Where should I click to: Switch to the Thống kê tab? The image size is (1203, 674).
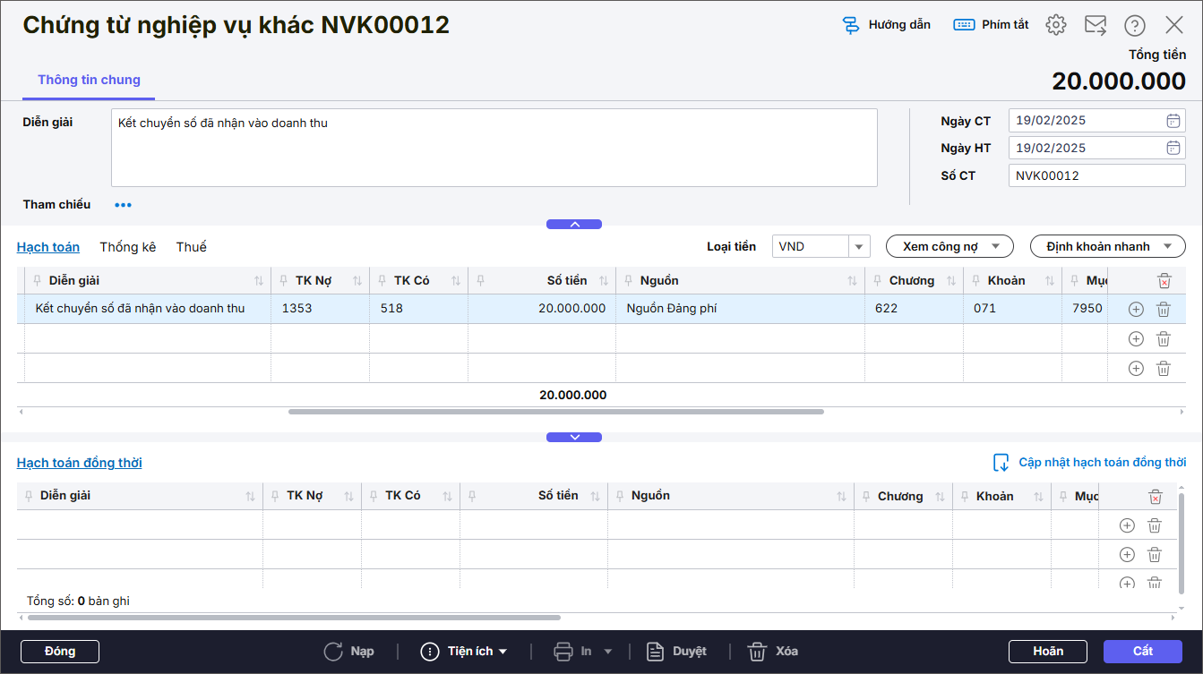coord(127,247)
